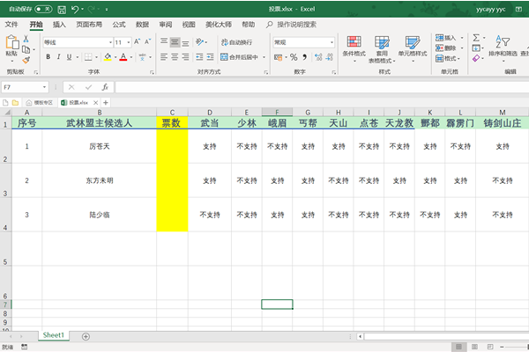Click the insert function fx icon
Screen dimensions: 529x352
point(105,87)
